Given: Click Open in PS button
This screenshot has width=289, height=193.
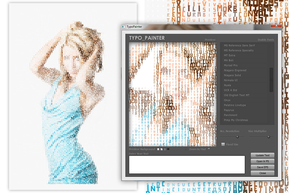Looking at the screenshot, I should point(262,161).
